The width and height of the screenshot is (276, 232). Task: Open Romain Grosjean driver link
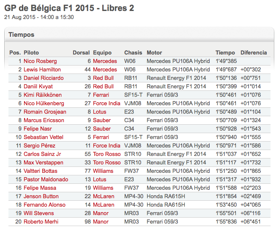(x=45, y=112)
